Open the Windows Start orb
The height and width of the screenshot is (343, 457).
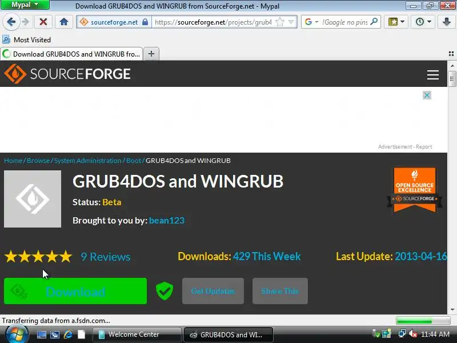tap(16, 334)
